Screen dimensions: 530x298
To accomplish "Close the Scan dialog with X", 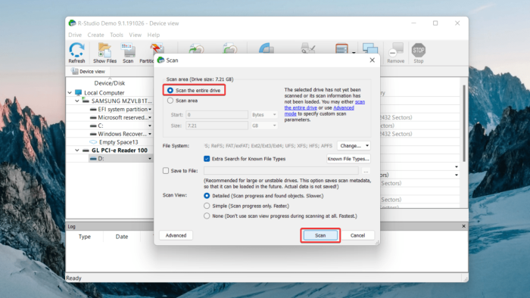I will click(x=373, y=60).
